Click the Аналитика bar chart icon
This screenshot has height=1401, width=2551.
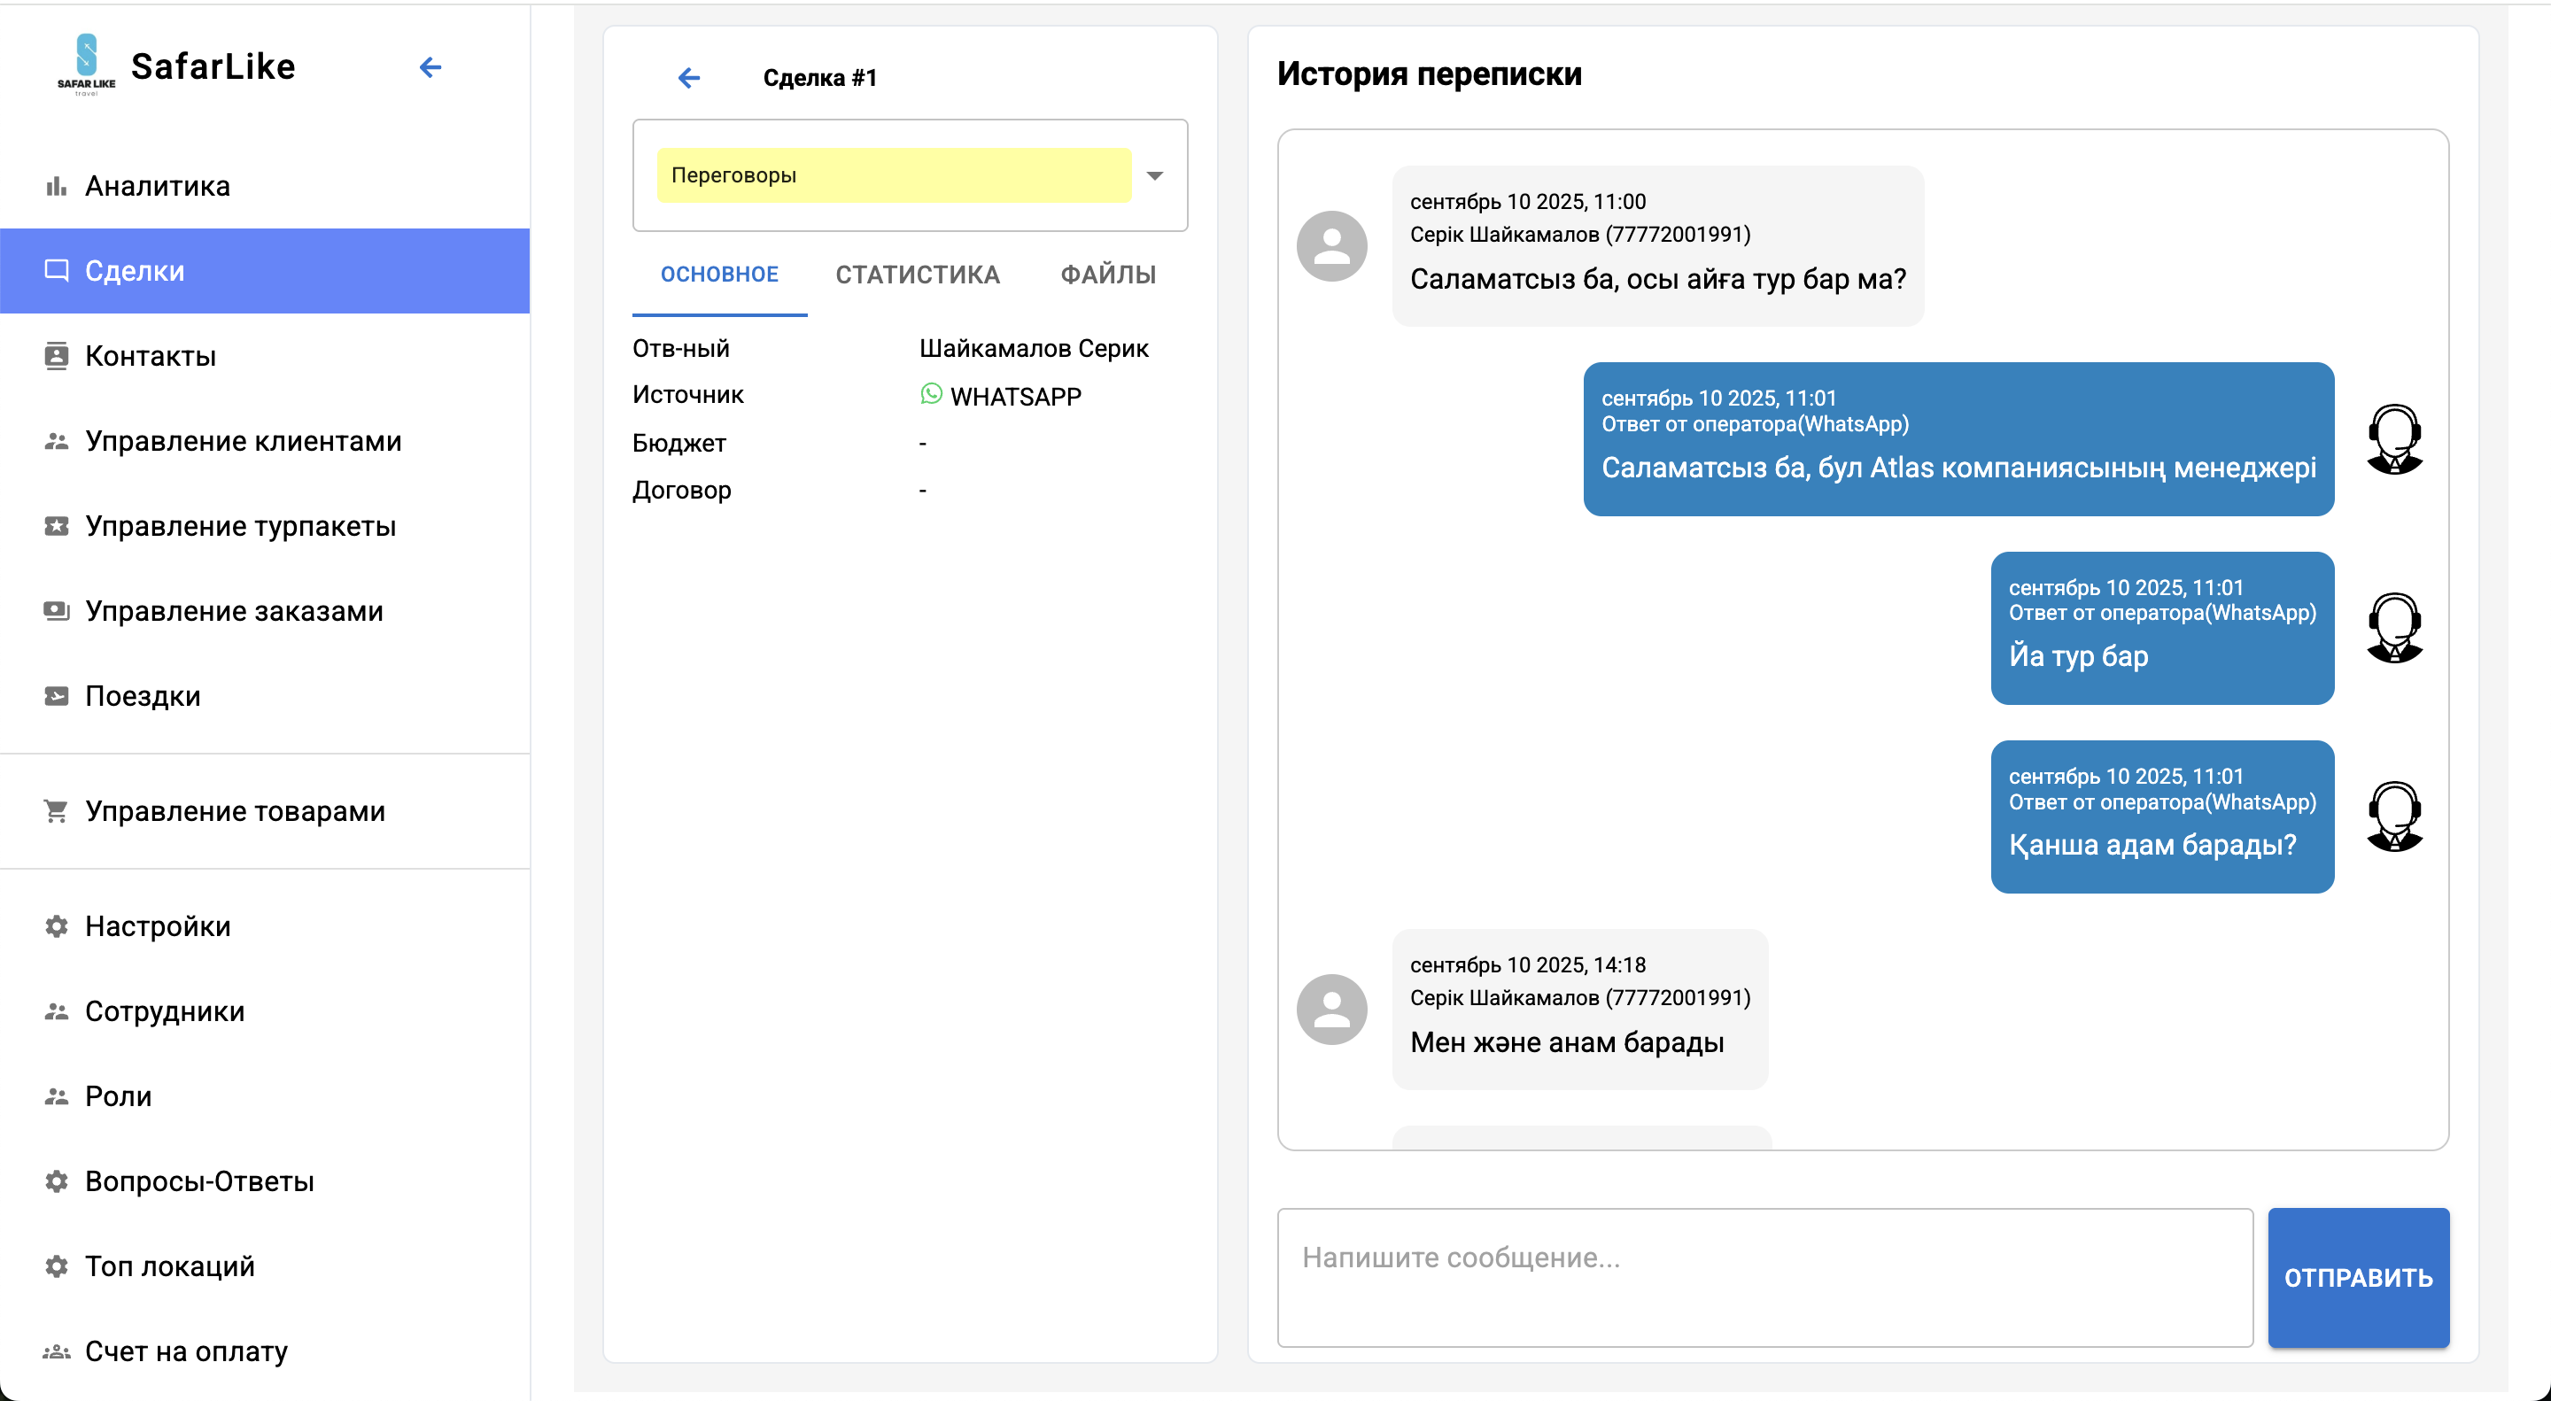[x=57, y=186]
